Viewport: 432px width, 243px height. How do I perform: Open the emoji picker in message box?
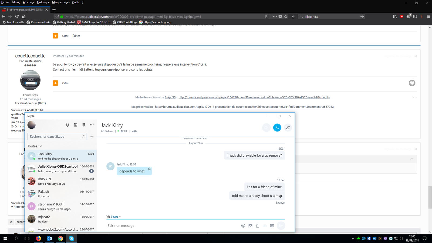pyautogui.click(x=243, y=226)
